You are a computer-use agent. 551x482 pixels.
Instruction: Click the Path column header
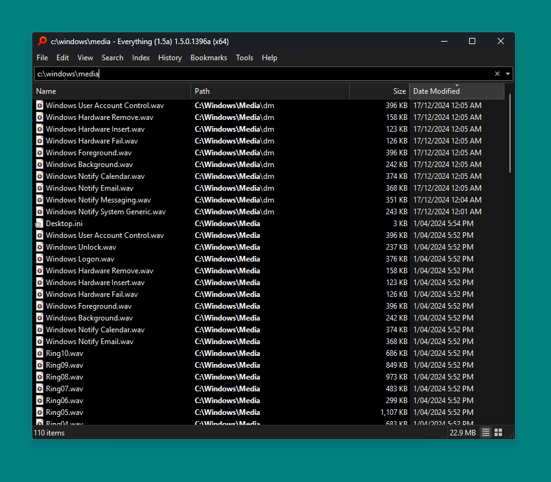click(270, 91)
